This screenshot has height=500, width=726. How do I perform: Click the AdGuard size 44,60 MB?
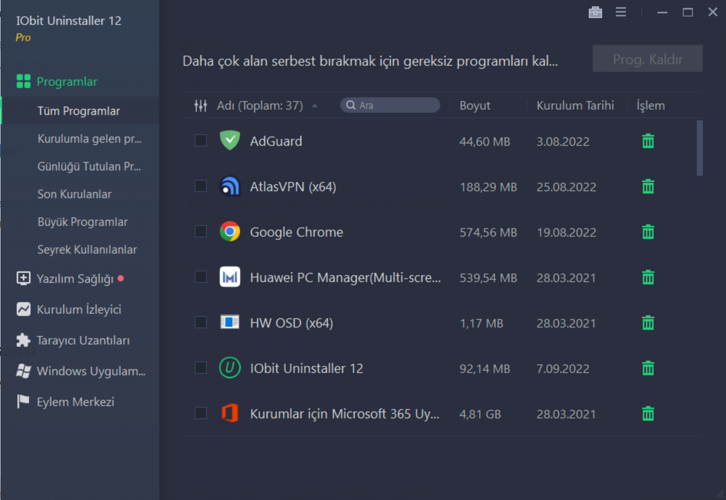pos(485,142)
